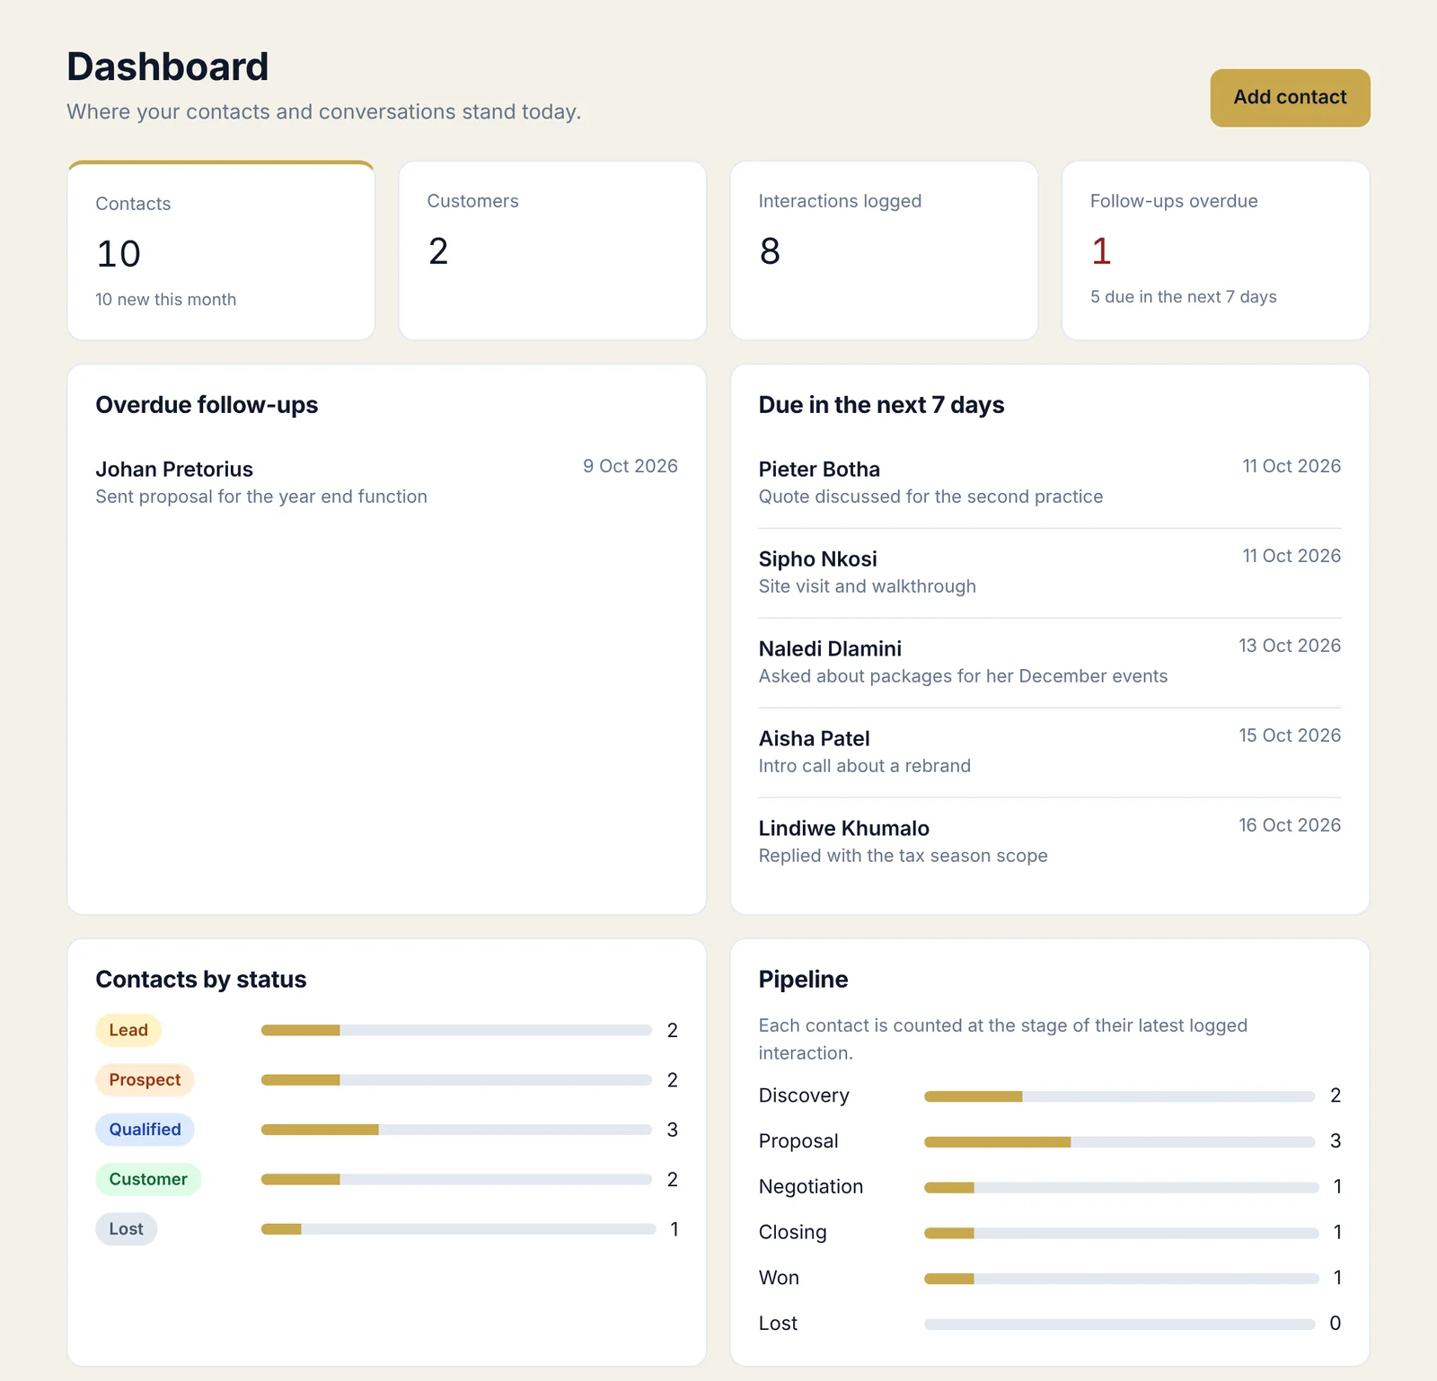
Task: Click the grey Lost status badge
Action: 126,1229
